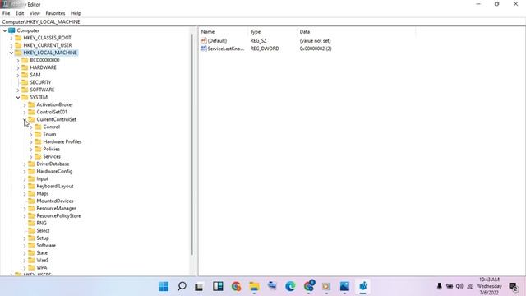
Task: Open the Help menu
Action: coord(76,13)
